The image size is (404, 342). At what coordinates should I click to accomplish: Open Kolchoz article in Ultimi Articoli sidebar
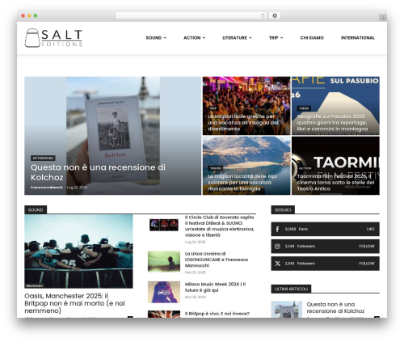[x=335, y=307]
